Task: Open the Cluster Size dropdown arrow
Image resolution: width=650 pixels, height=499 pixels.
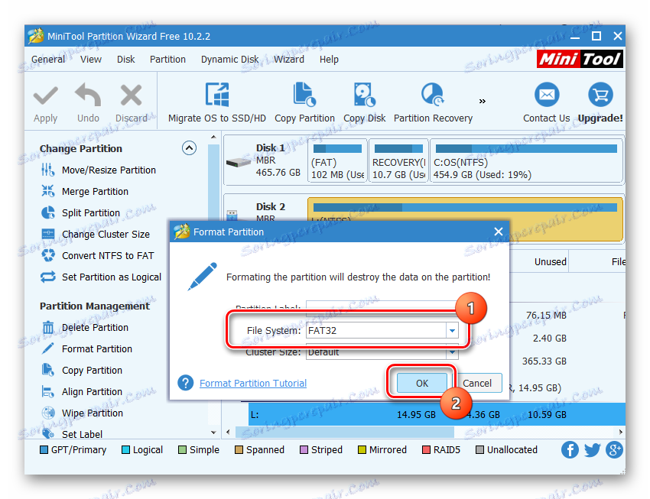Action: 452,352
